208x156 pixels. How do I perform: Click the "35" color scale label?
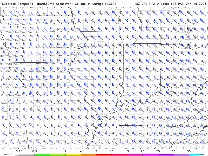pyautogui.click(x=189, y=151)
